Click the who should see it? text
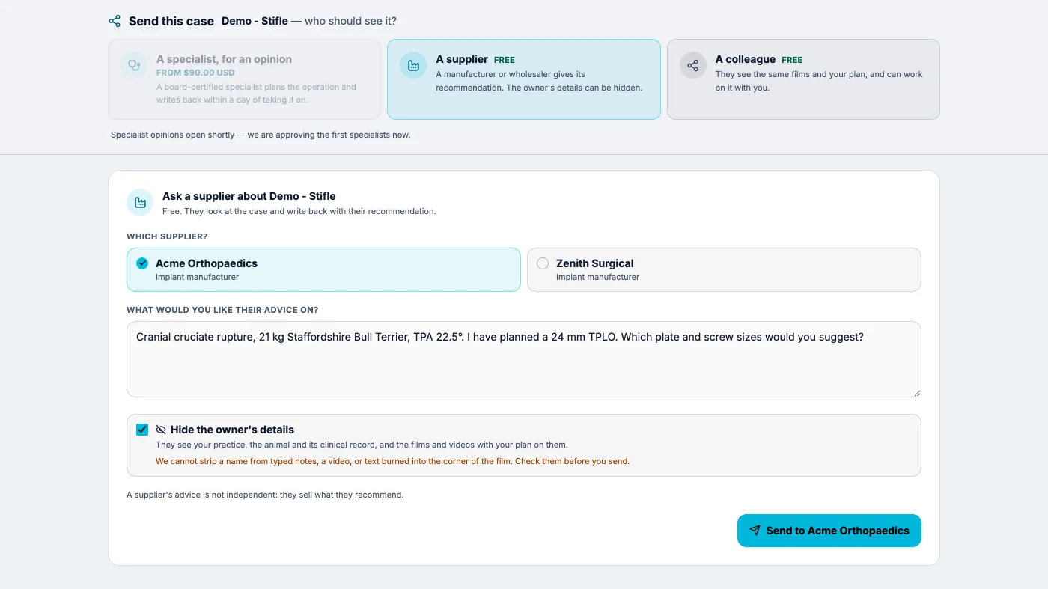 click(351, 21)
